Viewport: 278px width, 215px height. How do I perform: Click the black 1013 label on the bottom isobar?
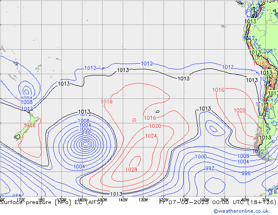click(x=116, y=194)
